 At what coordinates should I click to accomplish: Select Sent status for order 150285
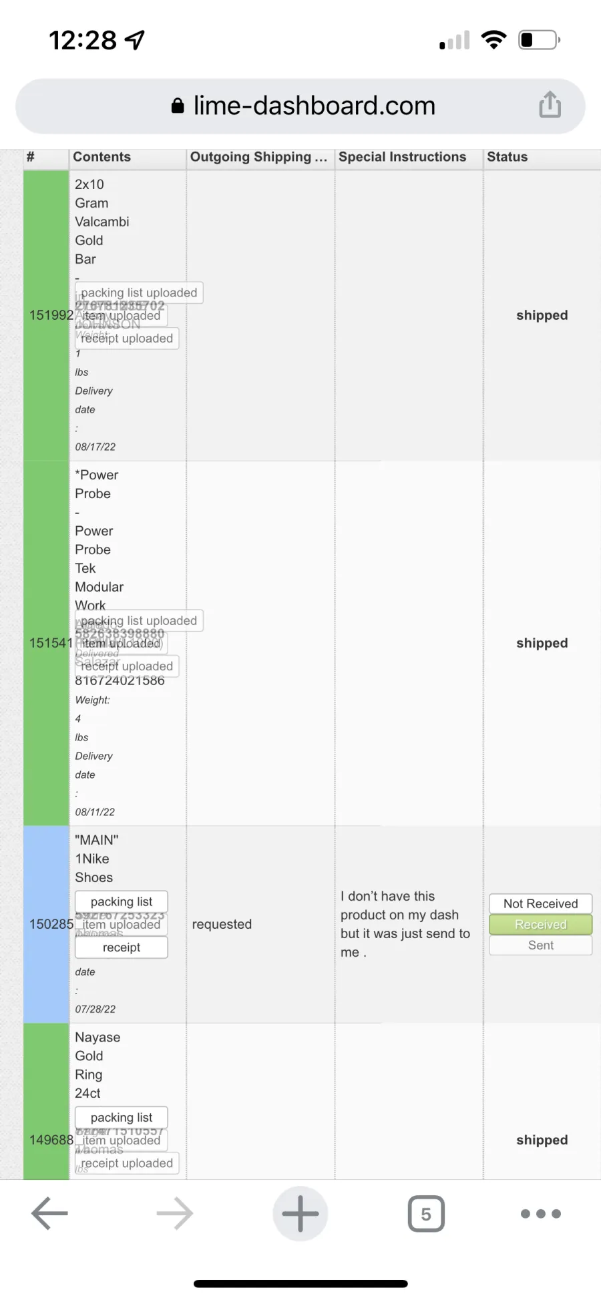pos(541,945)
